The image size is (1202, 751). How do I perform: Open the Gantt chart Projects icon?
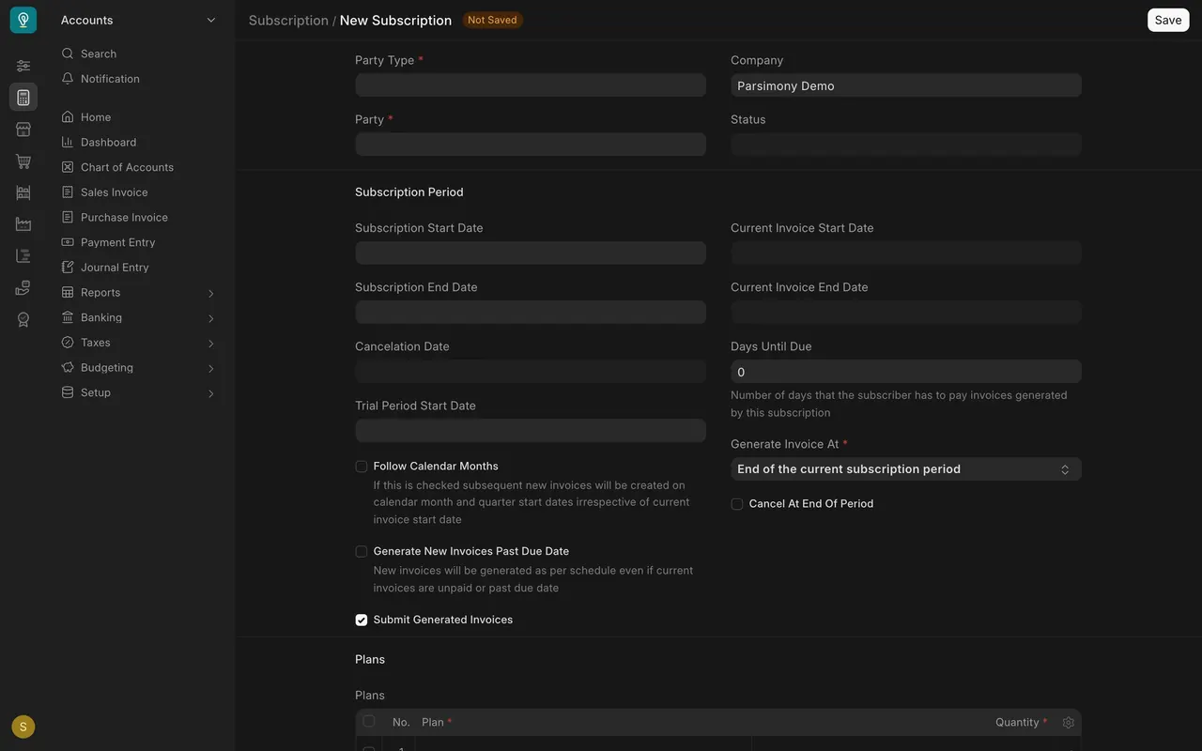(x=23, y=256)
